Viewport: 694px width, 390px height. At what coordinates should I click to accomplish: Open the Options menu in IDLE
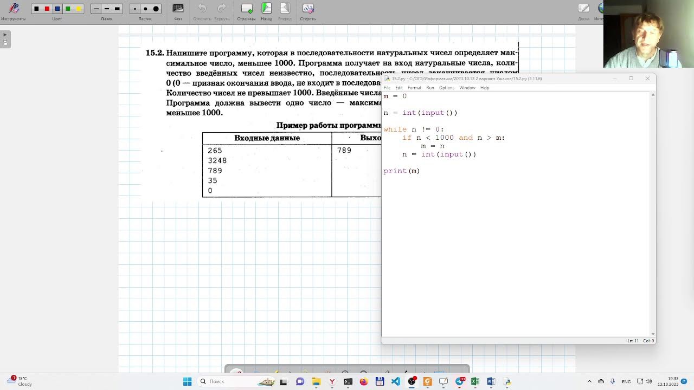click(447, 88)
